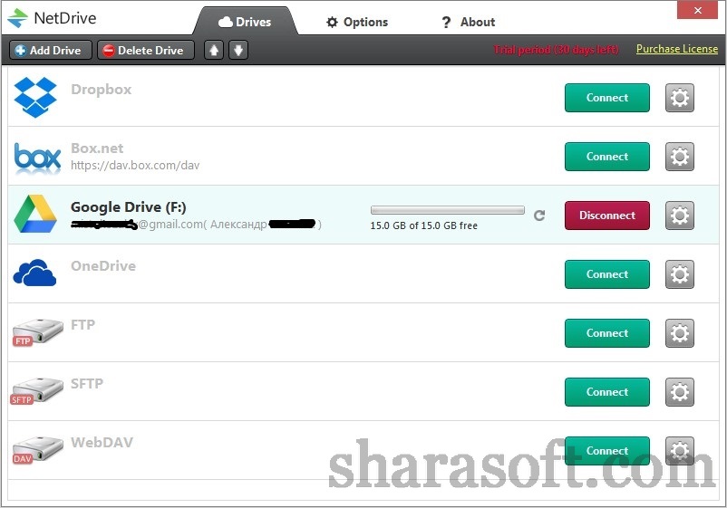
Task: Open settings gear for Box.net drive
Action: pos(679,157)
